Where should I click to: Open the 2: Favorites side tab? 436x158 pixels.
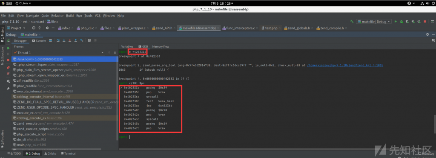coord(3,138)
